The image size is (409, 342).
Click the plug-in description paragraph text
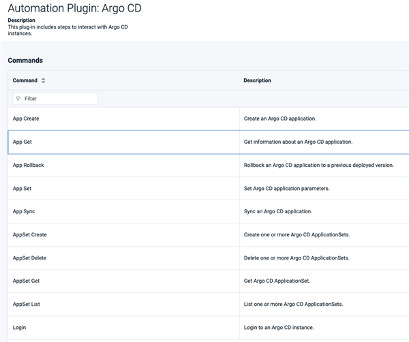pyautogui.click(x=67, y=30)
